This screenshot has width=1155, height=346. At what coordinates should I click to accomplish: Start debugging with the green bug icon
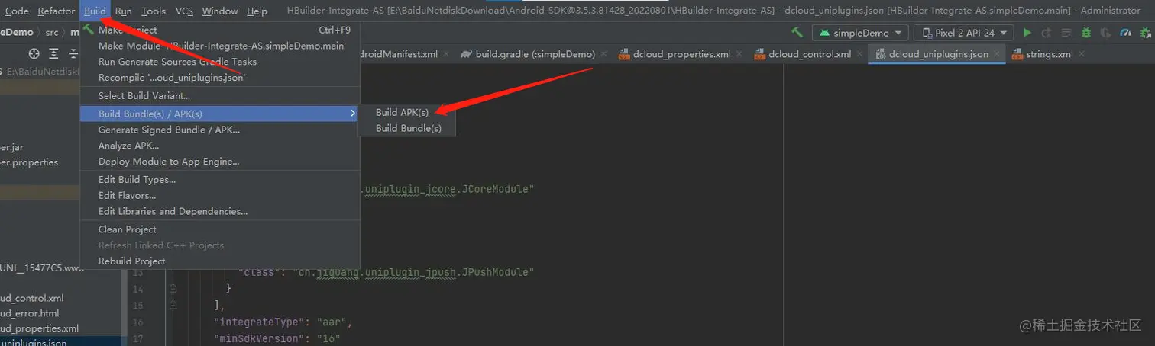pos(1085,33)
